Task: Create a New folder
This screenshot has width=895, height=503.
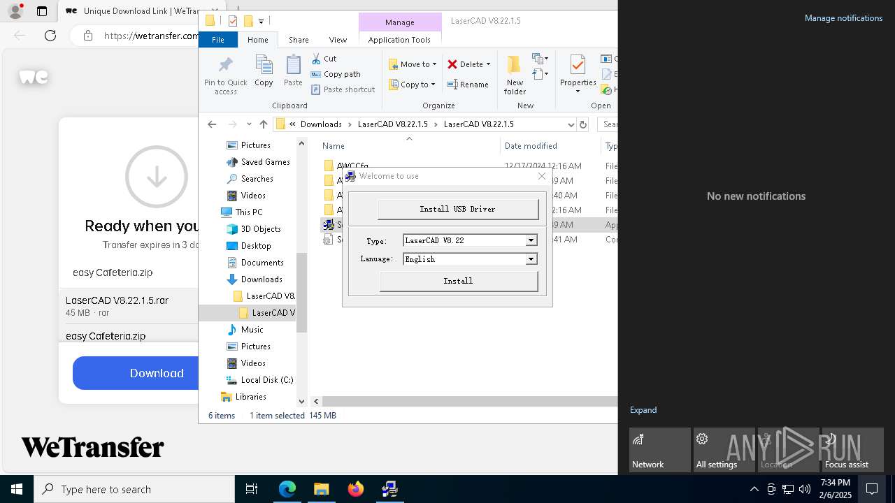Action: (515, 75)
